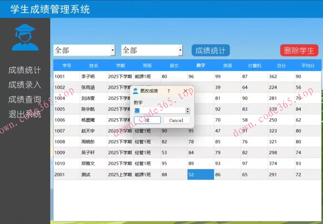Viewport: 323px width, 224px height.
Task: Click the name cell 周晓彤
Action: 94,142
